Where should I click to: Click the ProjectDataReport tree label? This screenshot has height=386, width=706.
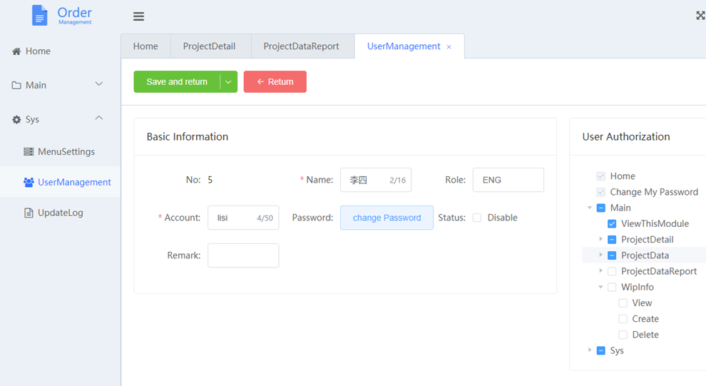click(x=659, y=271)
